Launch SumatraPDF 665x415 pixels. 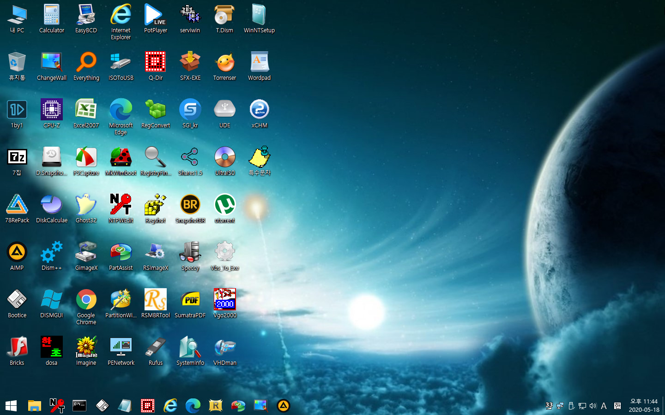(190, 304)
